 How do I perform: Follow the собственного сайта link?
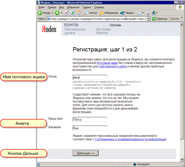[112, 66]
